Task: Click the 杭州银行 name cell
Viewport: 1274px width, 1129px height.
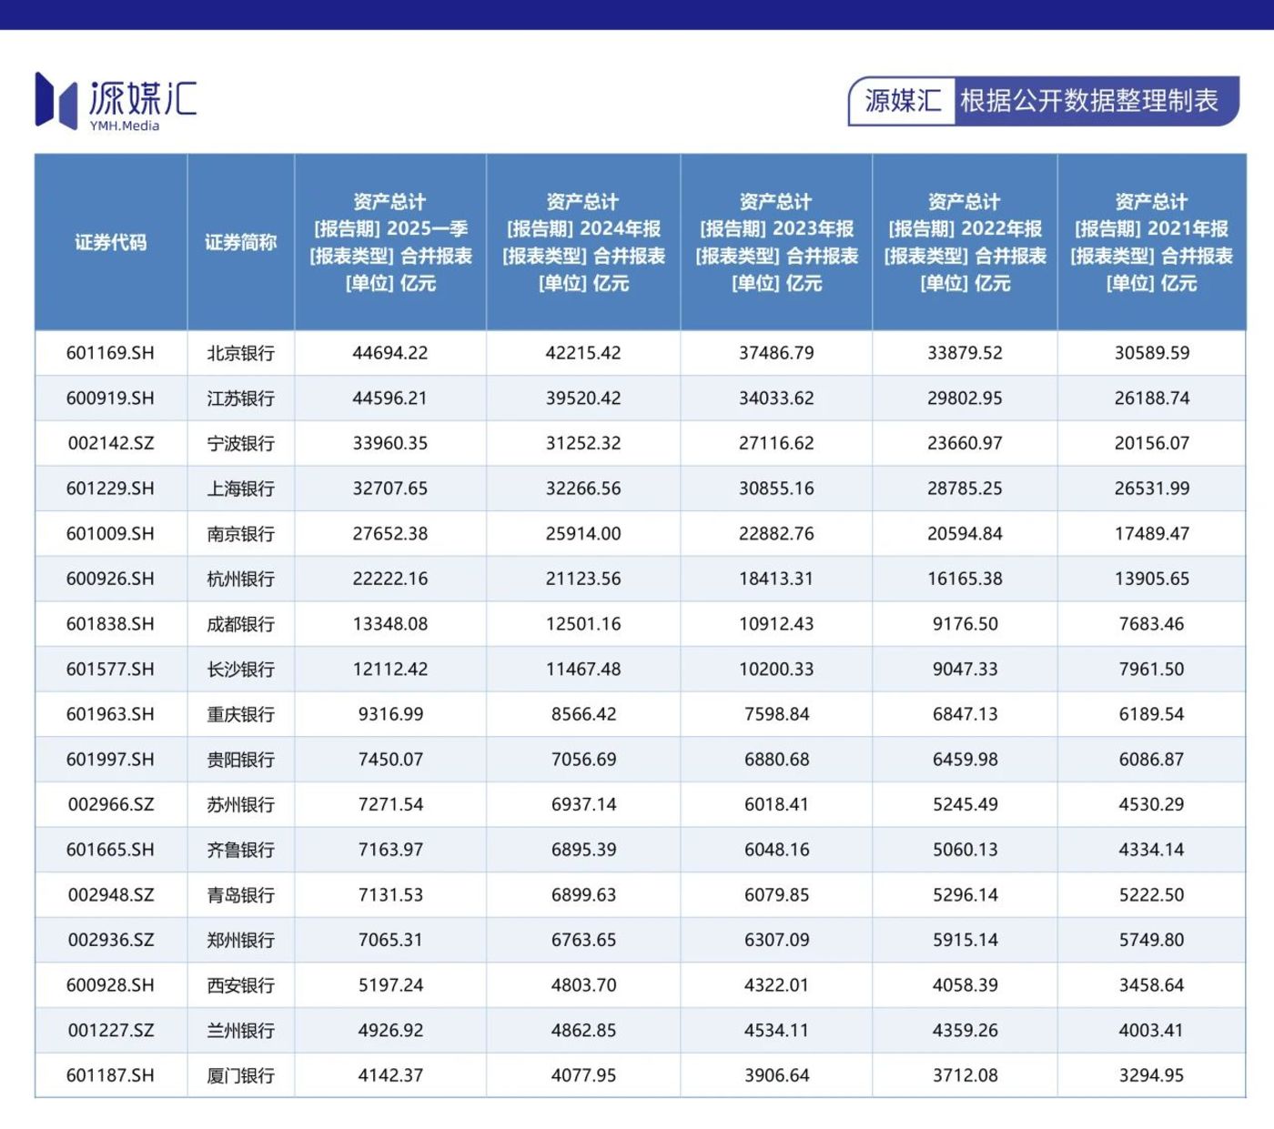Action: point(240,579)
